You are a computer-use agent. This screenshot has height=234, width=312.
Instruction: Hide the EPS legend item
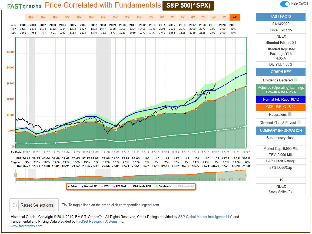tap(105, 186)
